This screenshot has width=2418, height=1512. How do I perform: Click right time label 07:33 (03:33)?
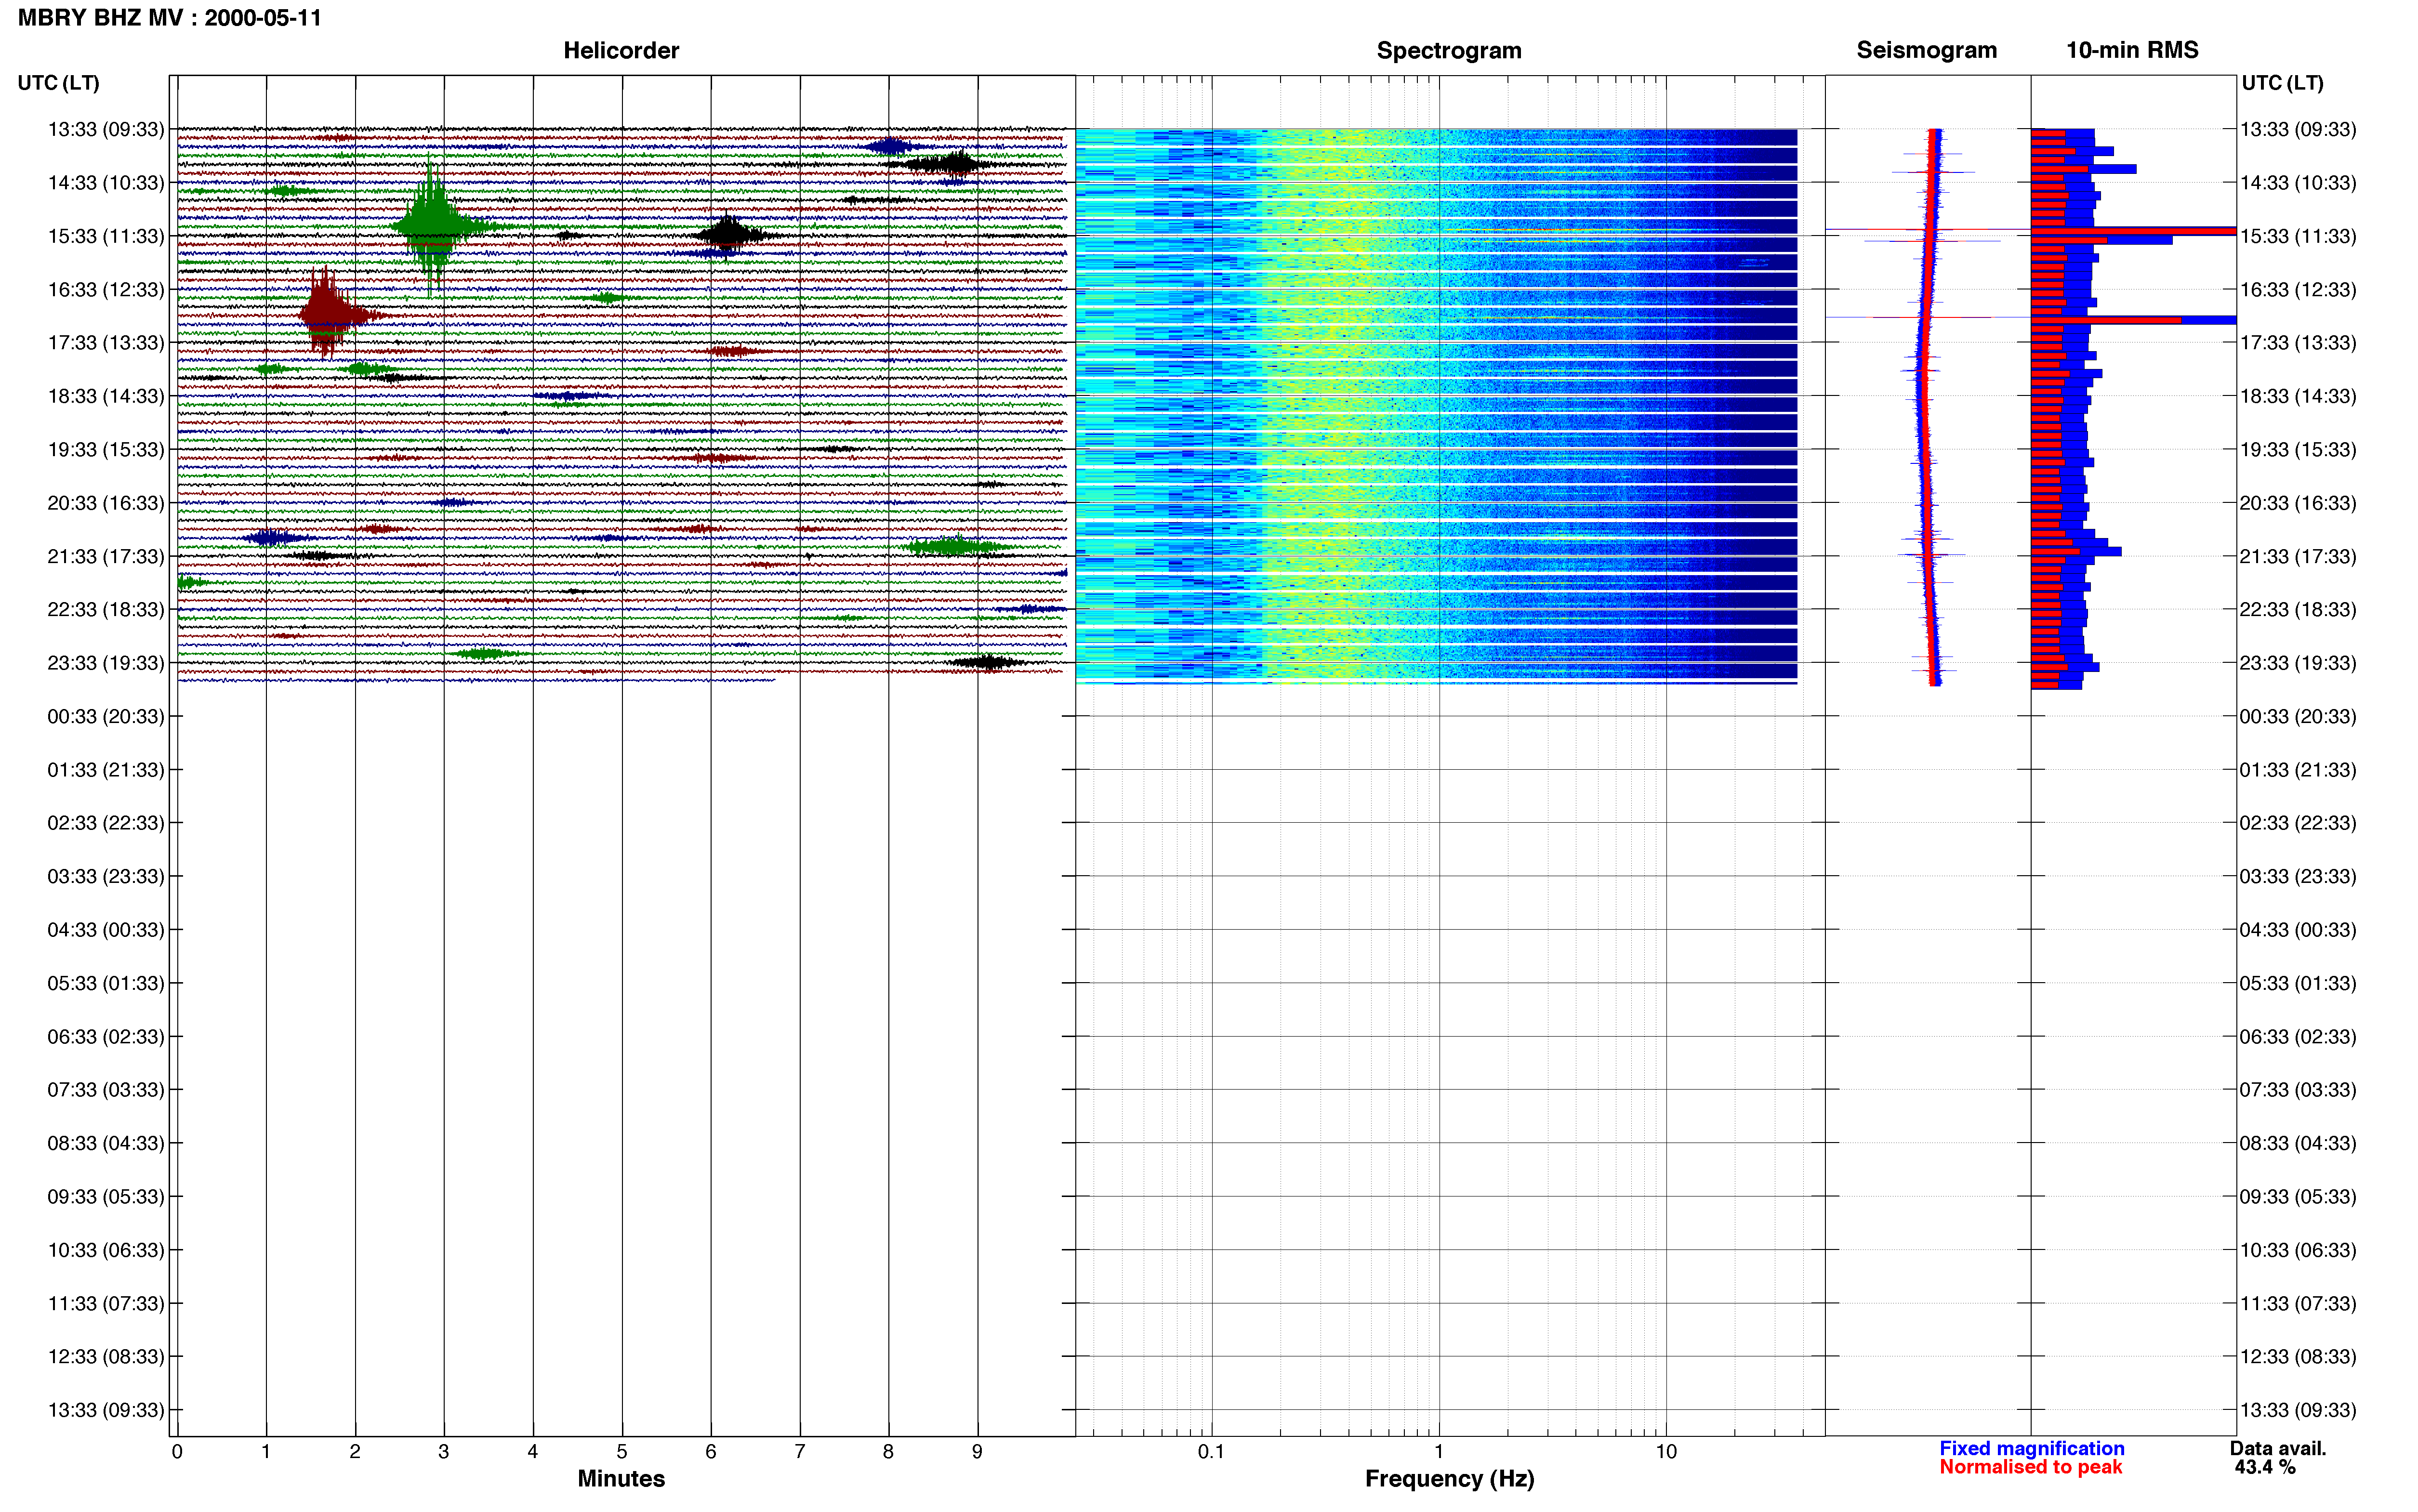(2298, 1090)
